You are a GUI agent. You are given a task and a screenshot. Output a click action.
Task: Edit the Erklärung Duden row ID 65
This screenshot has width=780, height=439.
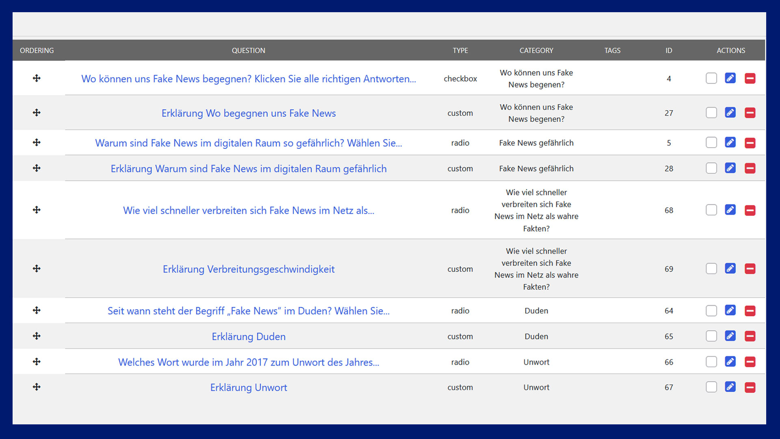(x=730, y=336)
